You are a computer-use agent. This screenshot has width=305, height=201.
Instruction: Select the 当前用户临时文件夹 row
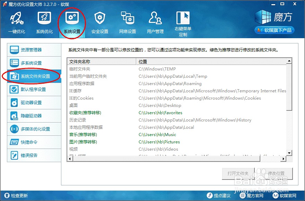coord(177,76)
